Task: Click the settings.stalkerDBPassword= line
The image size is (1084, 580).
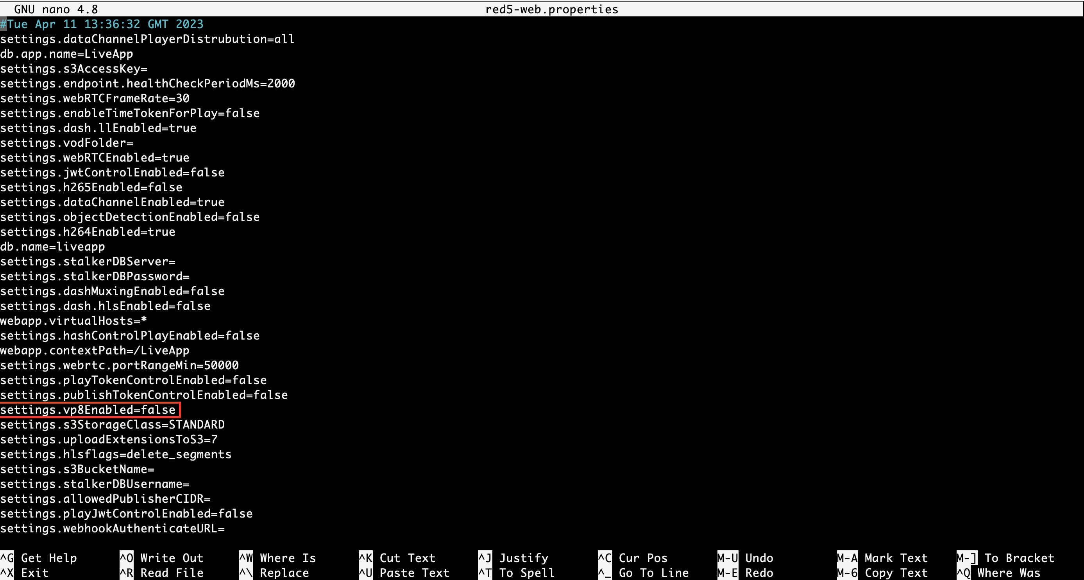Action: pyautogui.click(x=95, y=277)
